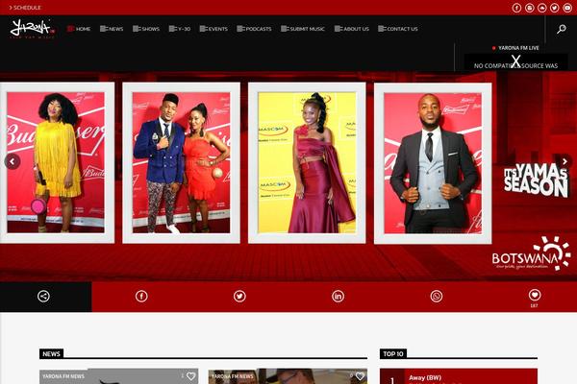The width and height of the screenshot is (577, 384).
Task: Open Facebook page from top bar
Action: 516,8
